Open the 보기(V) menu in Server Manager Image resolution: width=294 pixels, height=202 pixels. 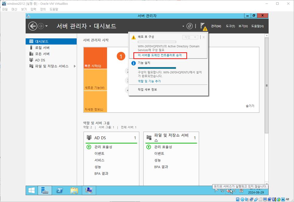pyautogui.click(x=243, y=26)
